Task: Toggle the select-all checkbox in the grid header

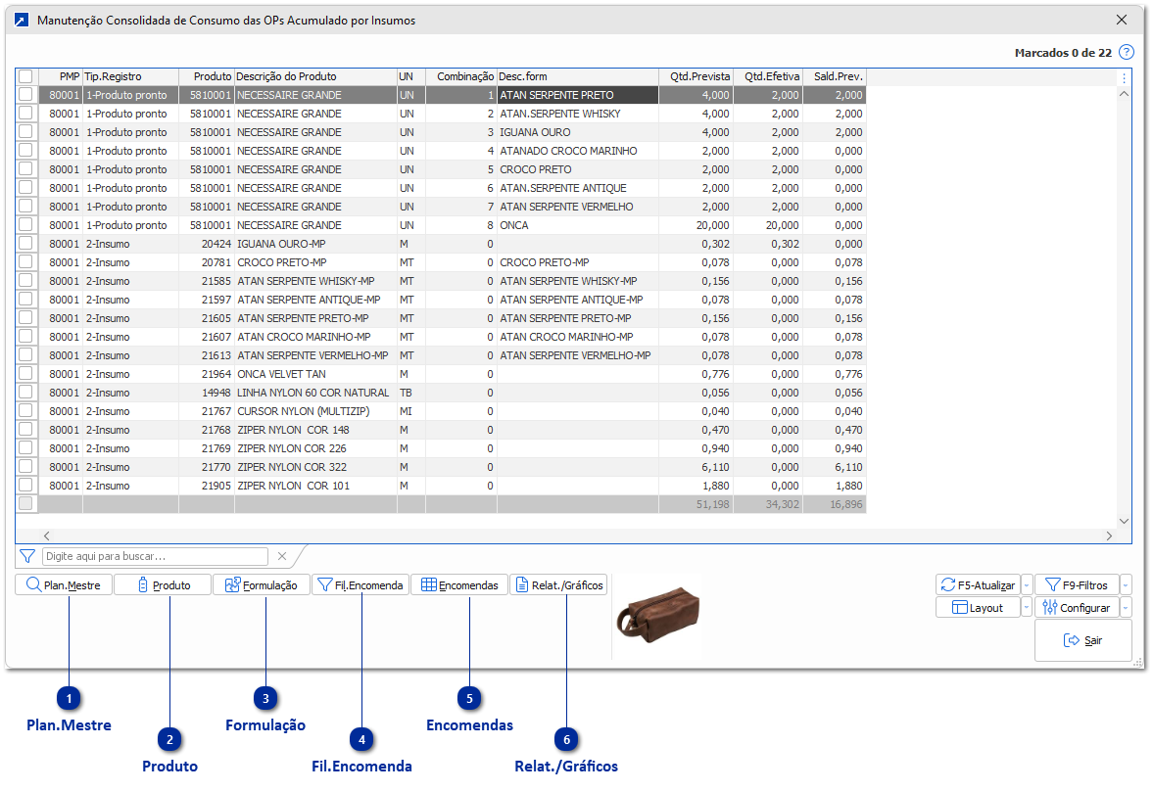Action: [26, 76]
